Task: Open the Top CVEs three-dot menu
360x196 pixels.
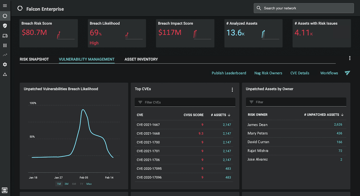Action: [232, 90]
